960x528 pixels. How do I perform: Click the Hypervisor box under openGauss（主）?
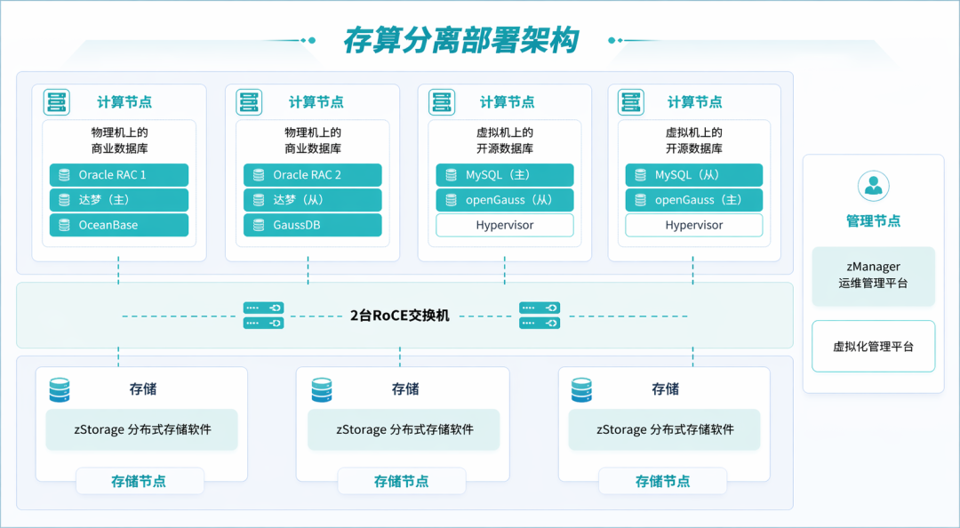[693, 226]
